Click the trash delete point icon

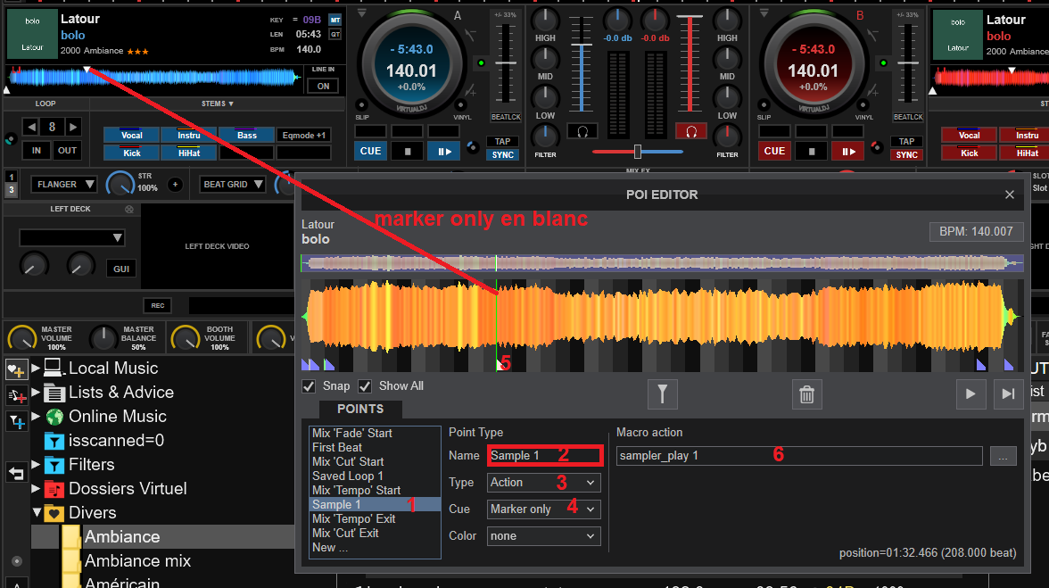(x=806, y=394)
